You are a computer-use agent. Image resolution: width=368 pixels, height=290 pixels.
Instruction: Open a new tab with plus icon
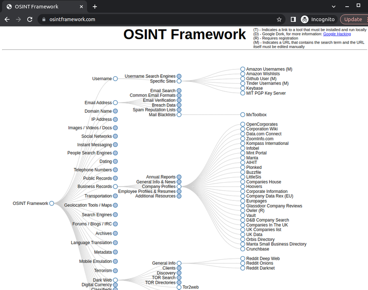[x=95, y=7]
